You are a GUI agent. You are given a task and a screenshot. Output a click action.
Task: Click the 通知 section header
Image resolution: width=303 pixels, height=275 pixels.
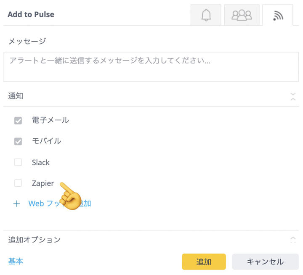point(151,96)
